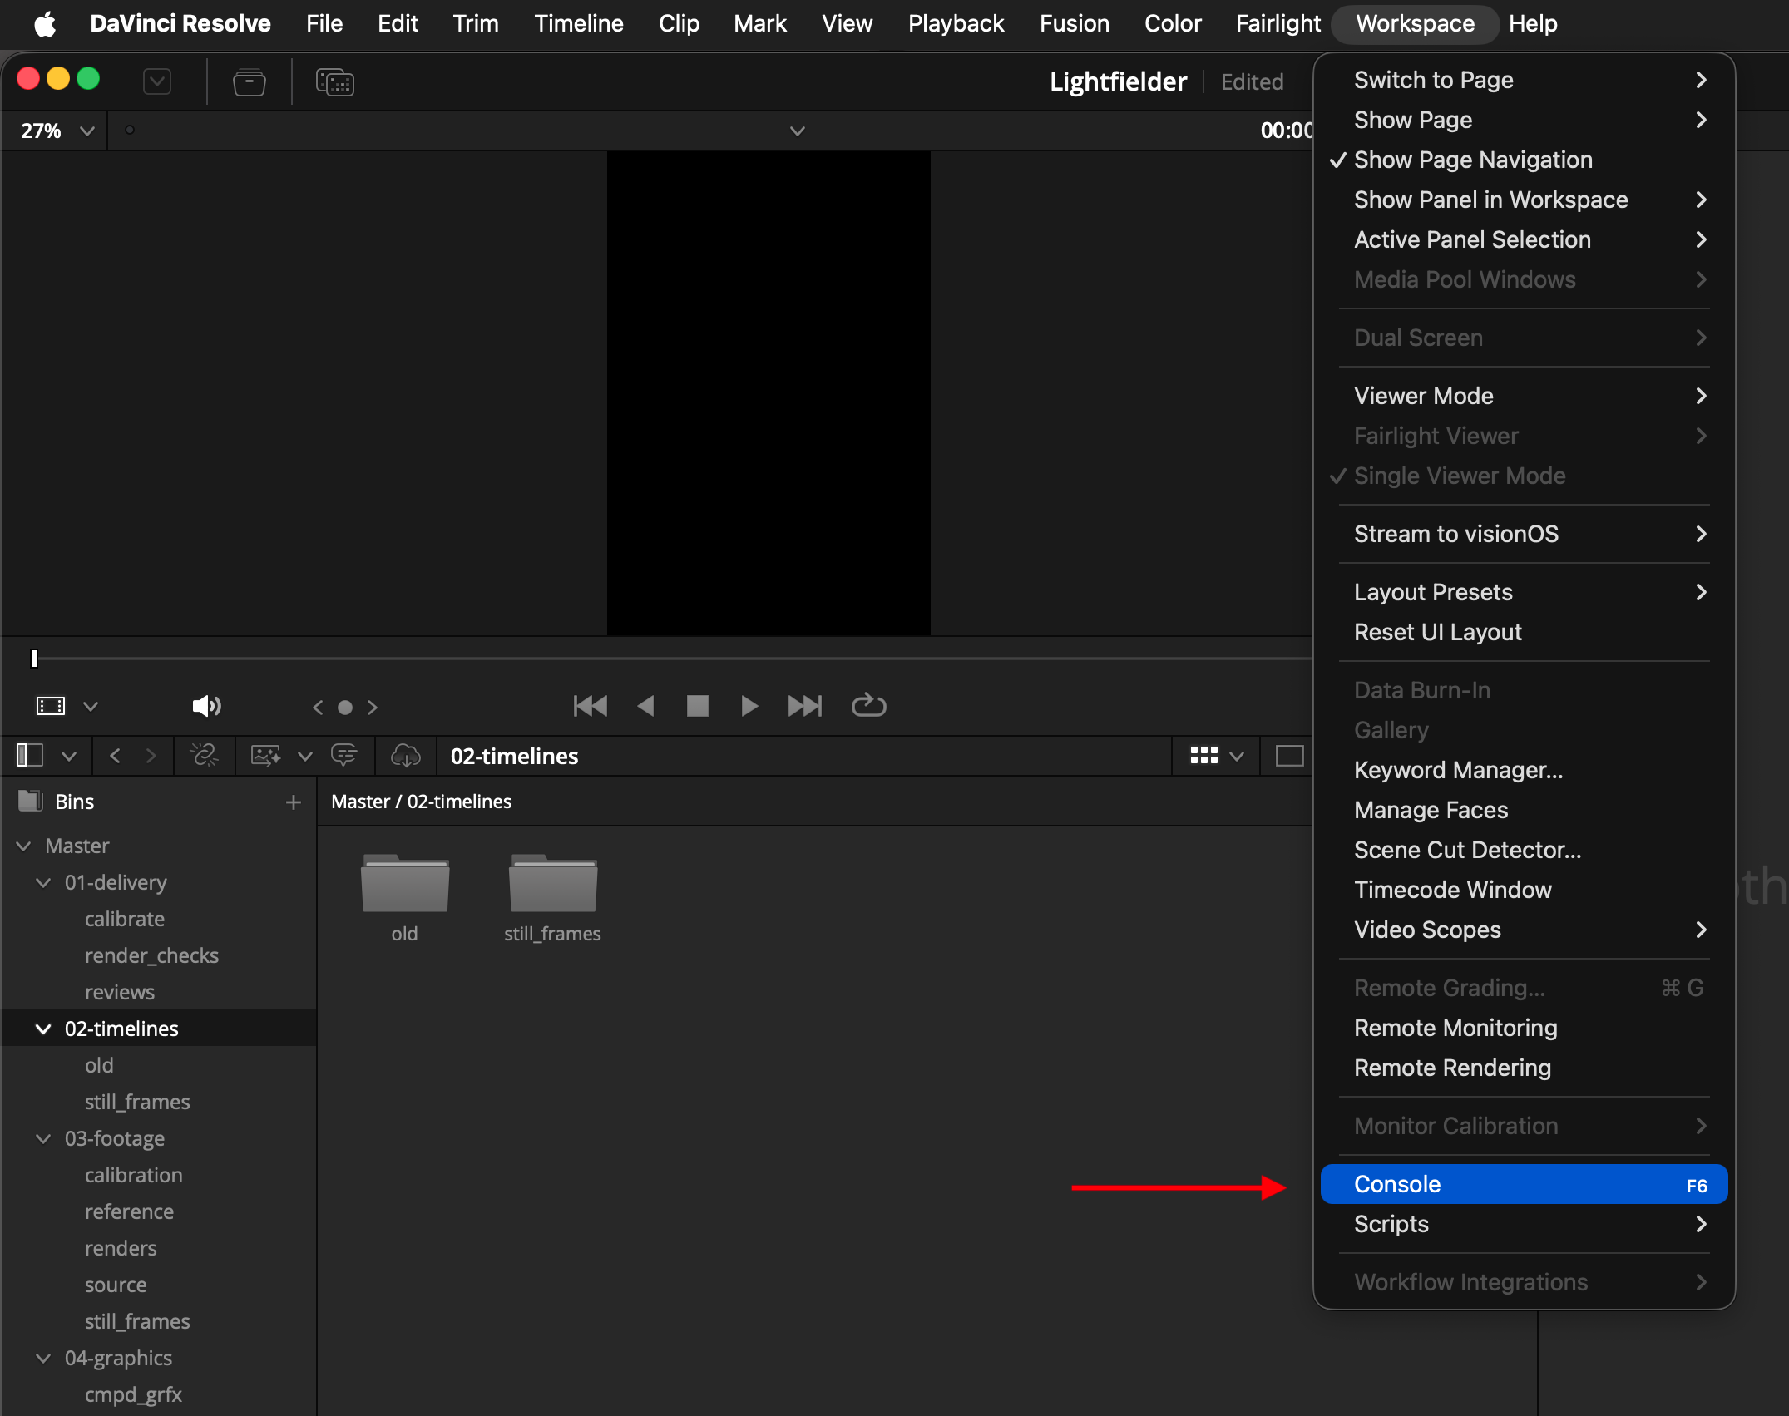1789x1416 pixels.
Task: Click the skip to start playback button
Action: point(591,706)
